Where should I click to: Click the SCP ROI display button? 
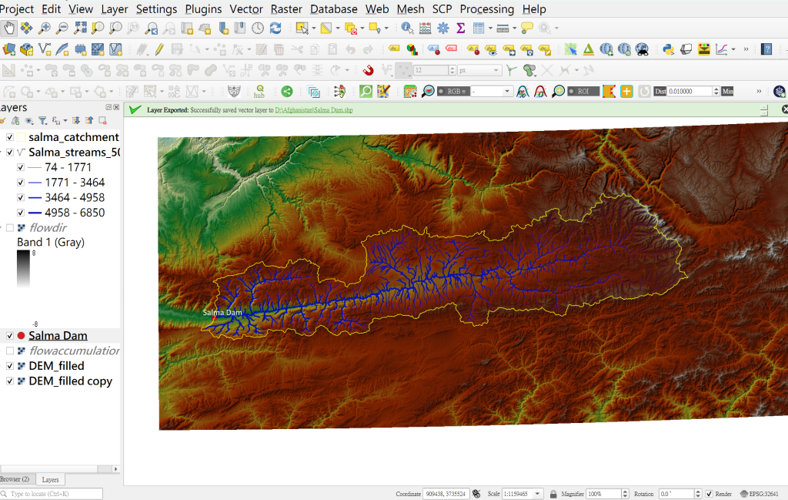(583, 92)
